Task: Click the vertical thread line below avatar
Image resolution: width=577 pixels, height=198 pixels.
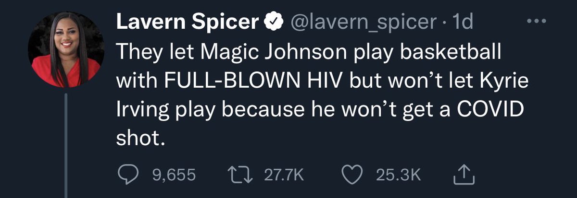Action: pos(65,144)
